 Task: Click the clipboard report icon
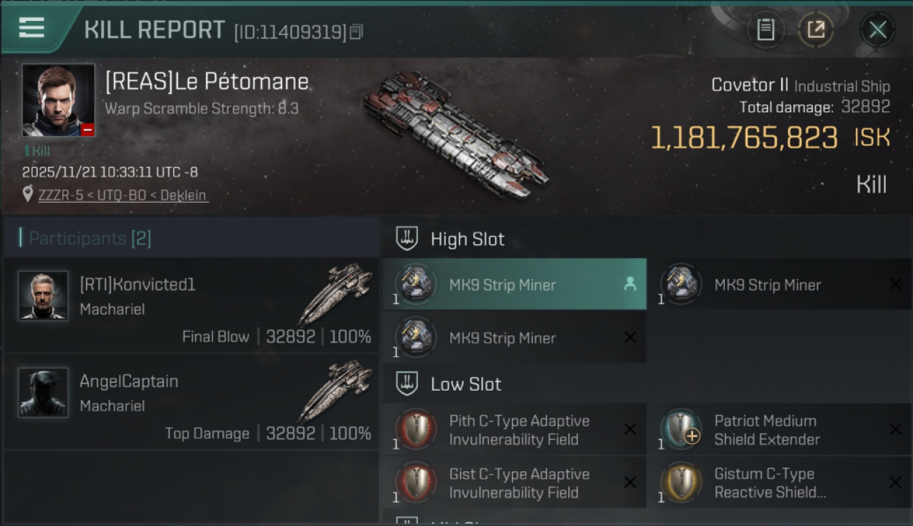766,29
